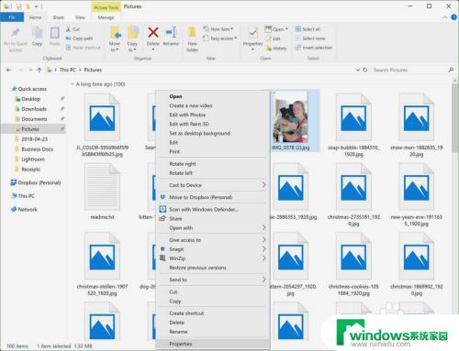Expand the Open button dropdown arrow
This screenshot has height=351, width=459.
point(286,29)
